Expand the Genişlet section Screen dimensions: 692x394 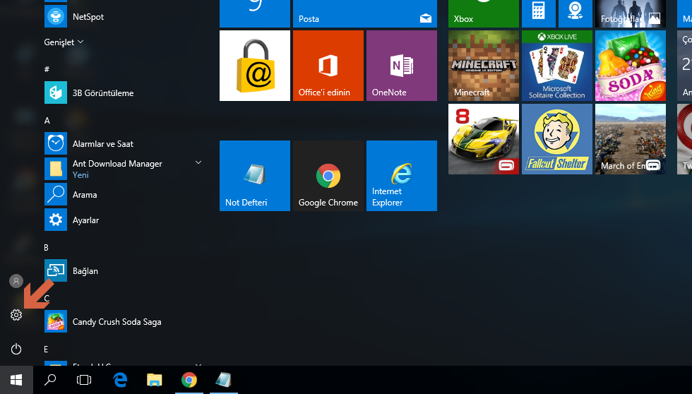coord(64,42)
